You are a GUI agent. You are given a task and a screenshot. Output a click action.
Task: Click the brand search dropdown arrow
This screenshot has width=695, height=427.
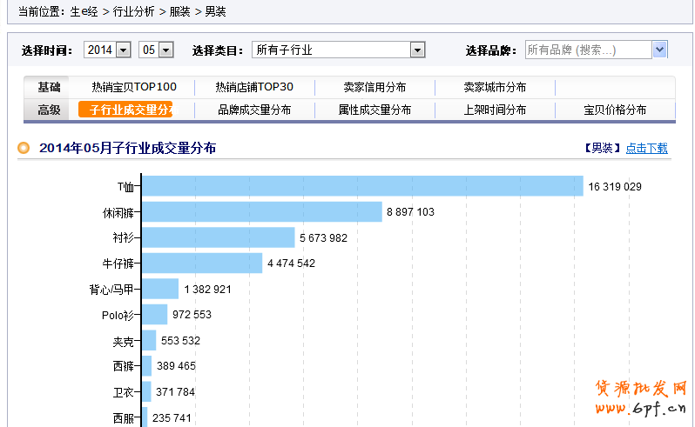[x=659, y=50]
